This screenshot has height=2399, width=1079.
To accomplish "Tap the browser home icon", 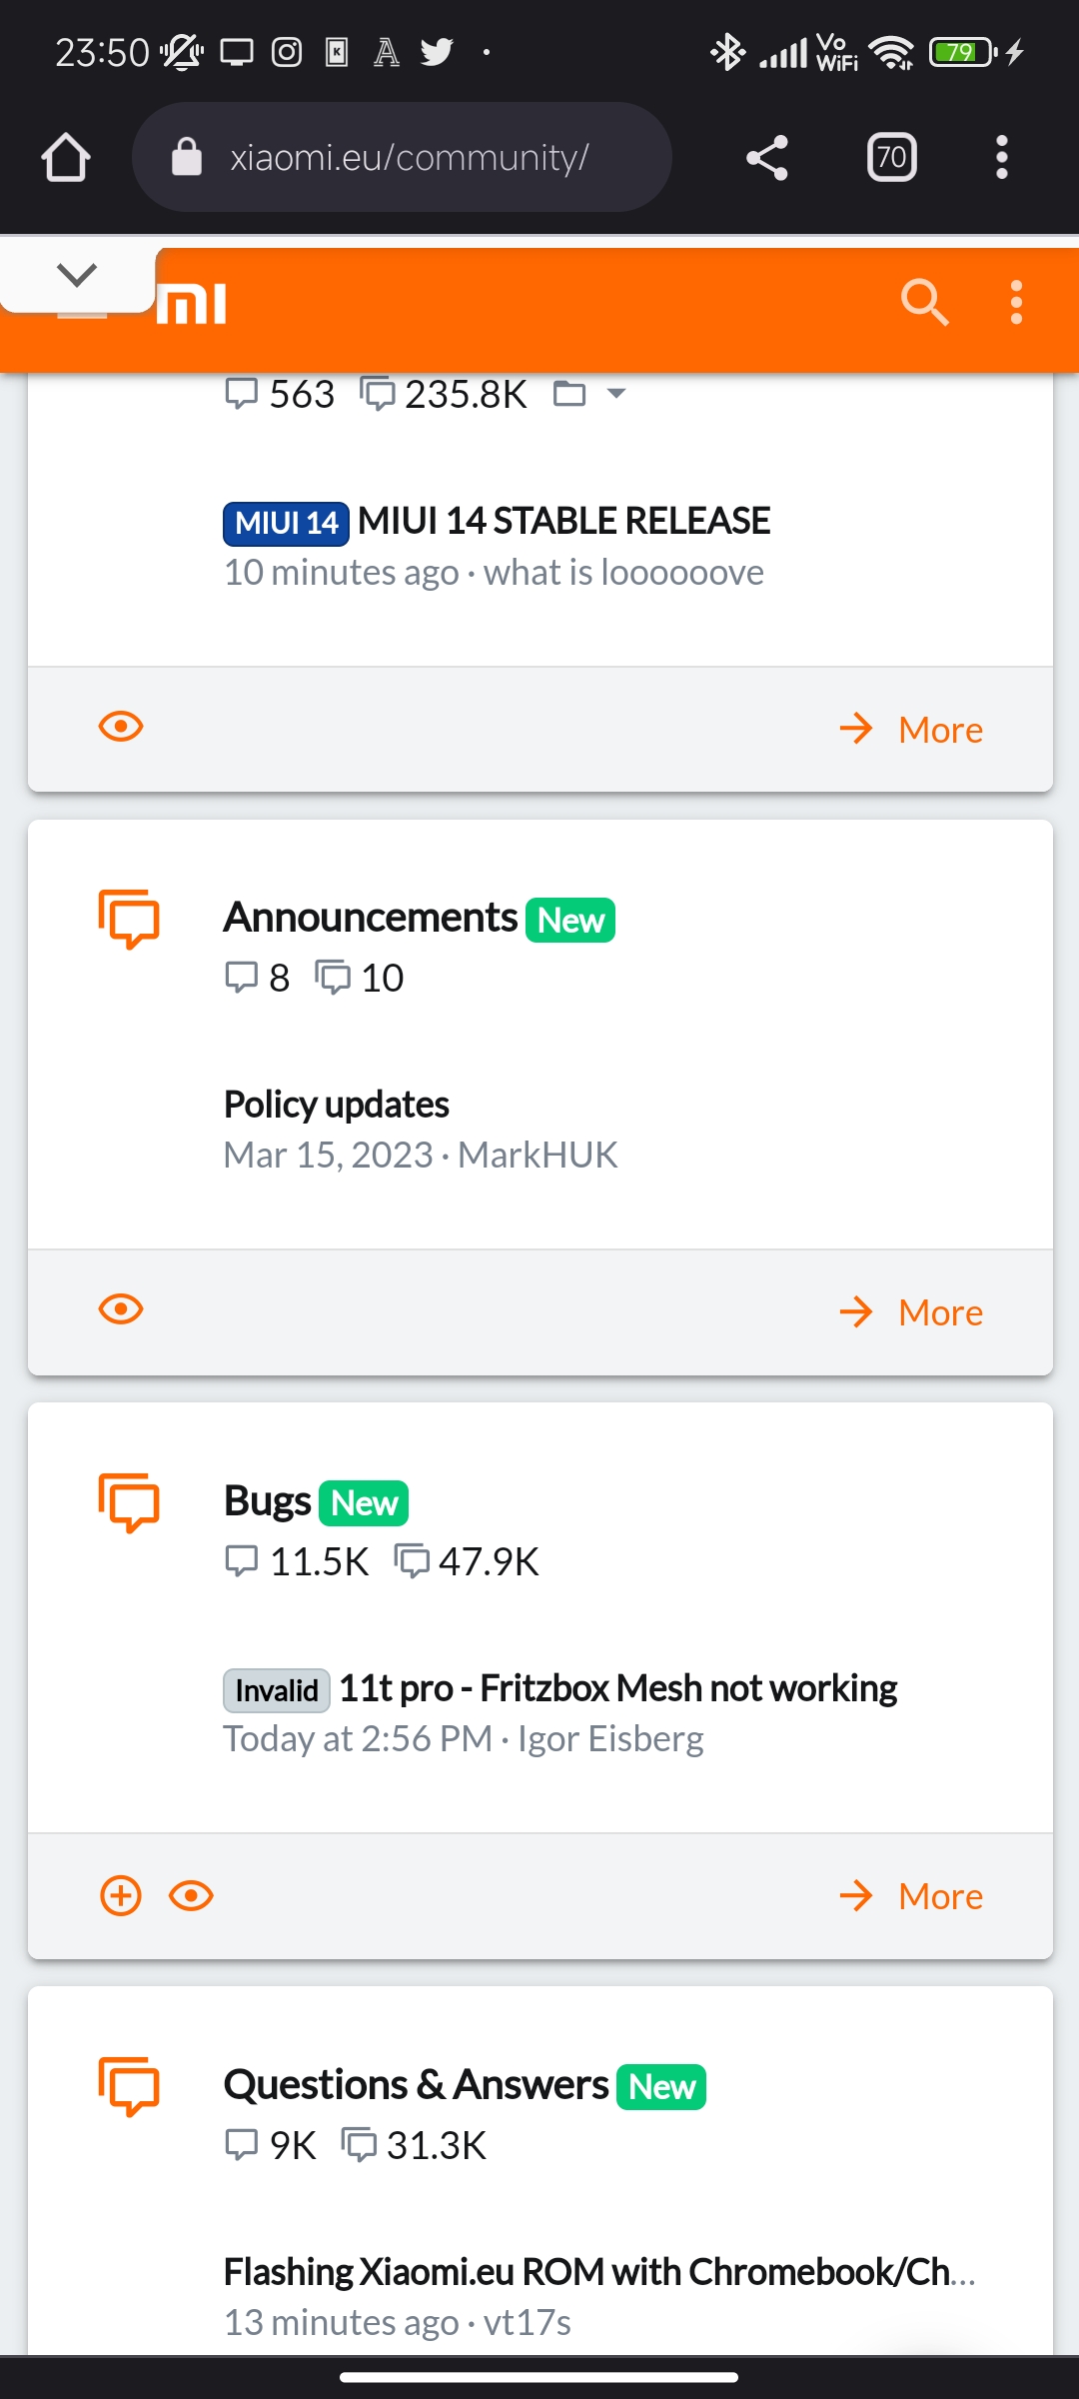I will pos(66,157).
